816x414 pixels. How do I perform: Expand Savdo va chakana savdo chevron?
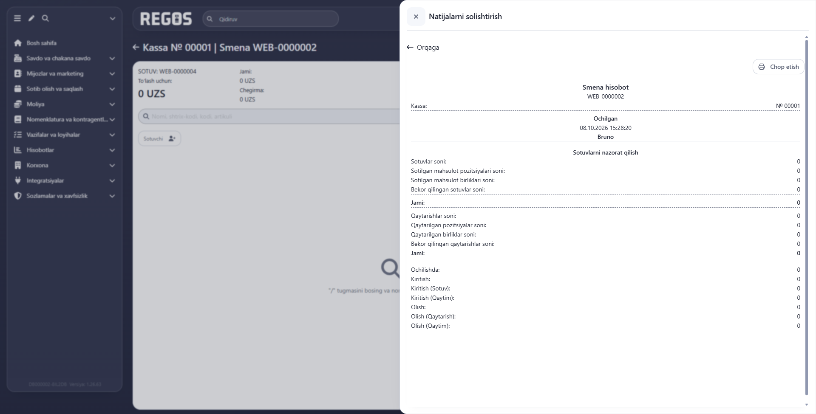coord(112,58)
